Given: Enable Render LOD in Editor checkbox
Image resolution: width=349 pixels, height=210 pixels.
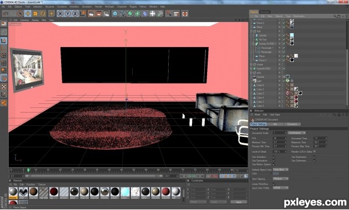Looking at the screenshot, I should pyautogui.click(x=315, y=151).
